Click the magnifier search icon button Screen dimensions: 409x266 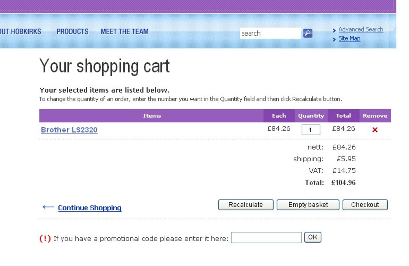point(307,33)
